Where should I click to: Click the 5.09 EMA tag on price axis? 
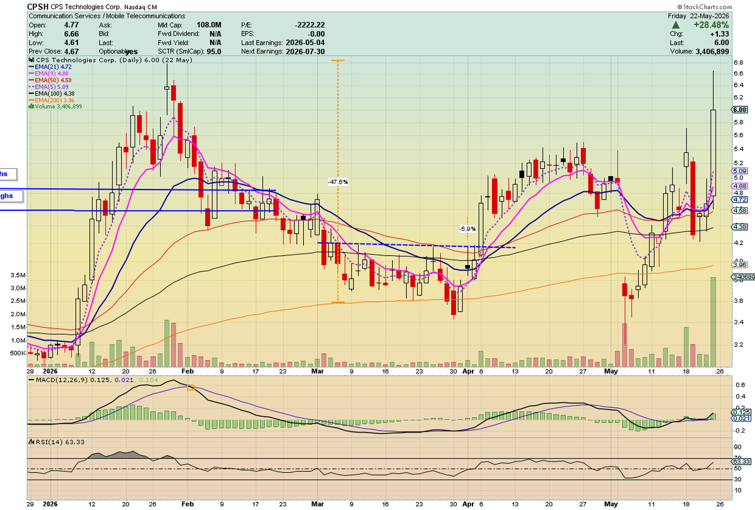click(x=739, y=171)
